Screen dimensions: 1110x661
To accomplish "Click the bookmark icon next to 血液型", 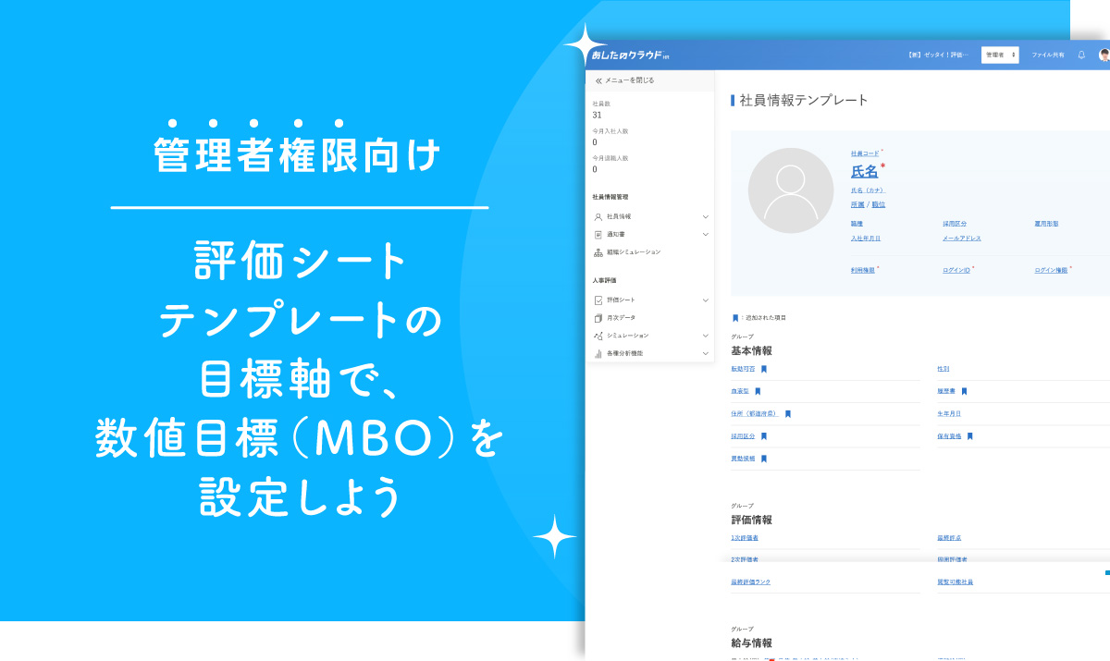I will (x=758, y=392).
